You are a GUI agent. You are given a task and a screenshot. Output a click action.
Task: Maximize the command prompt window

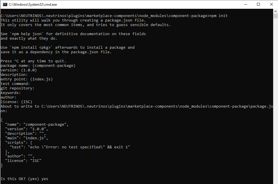[x=258, y=5]
